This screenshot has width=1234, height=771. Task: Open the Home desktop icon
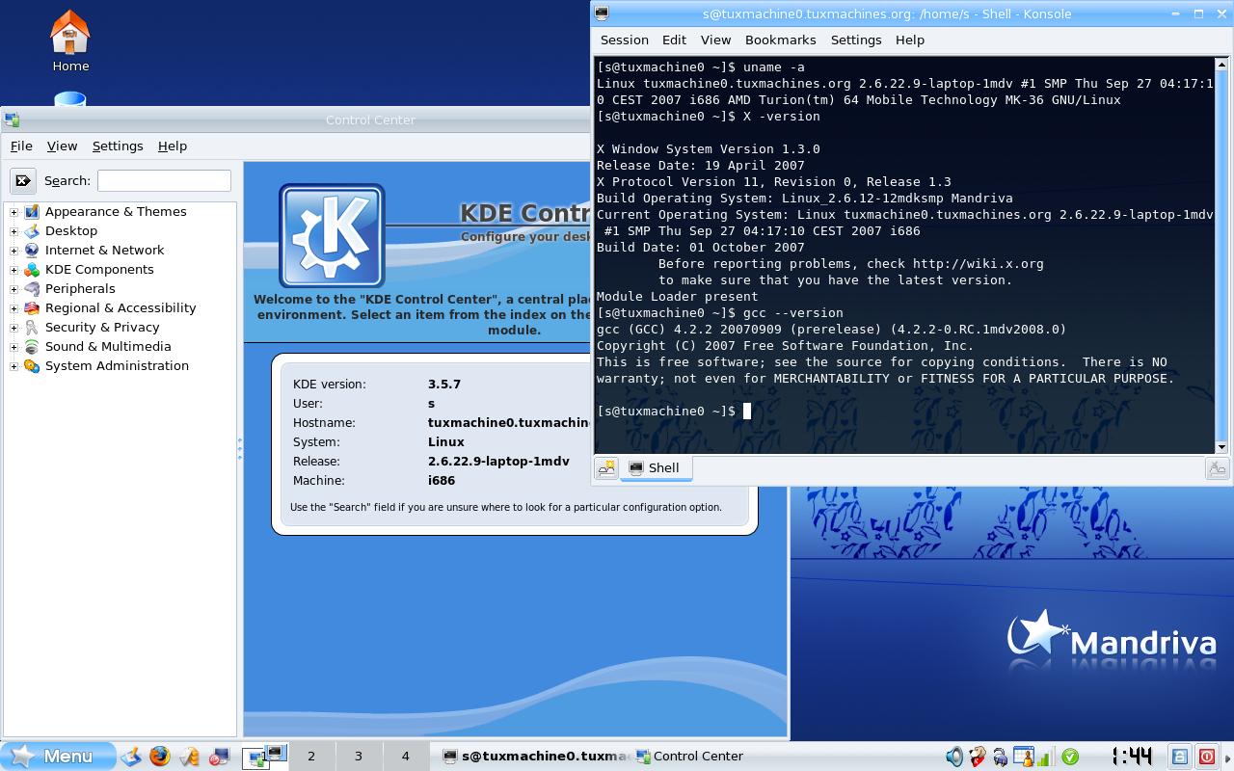click(x=69, y=40)
